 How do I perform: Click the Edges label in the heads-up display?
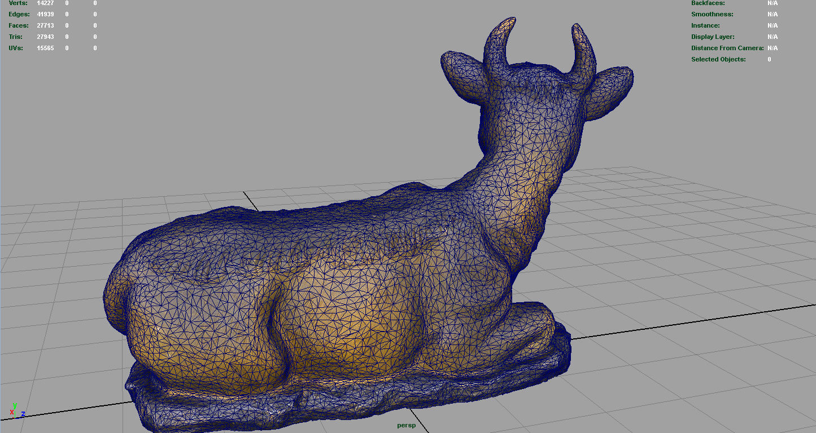(19, 14)
